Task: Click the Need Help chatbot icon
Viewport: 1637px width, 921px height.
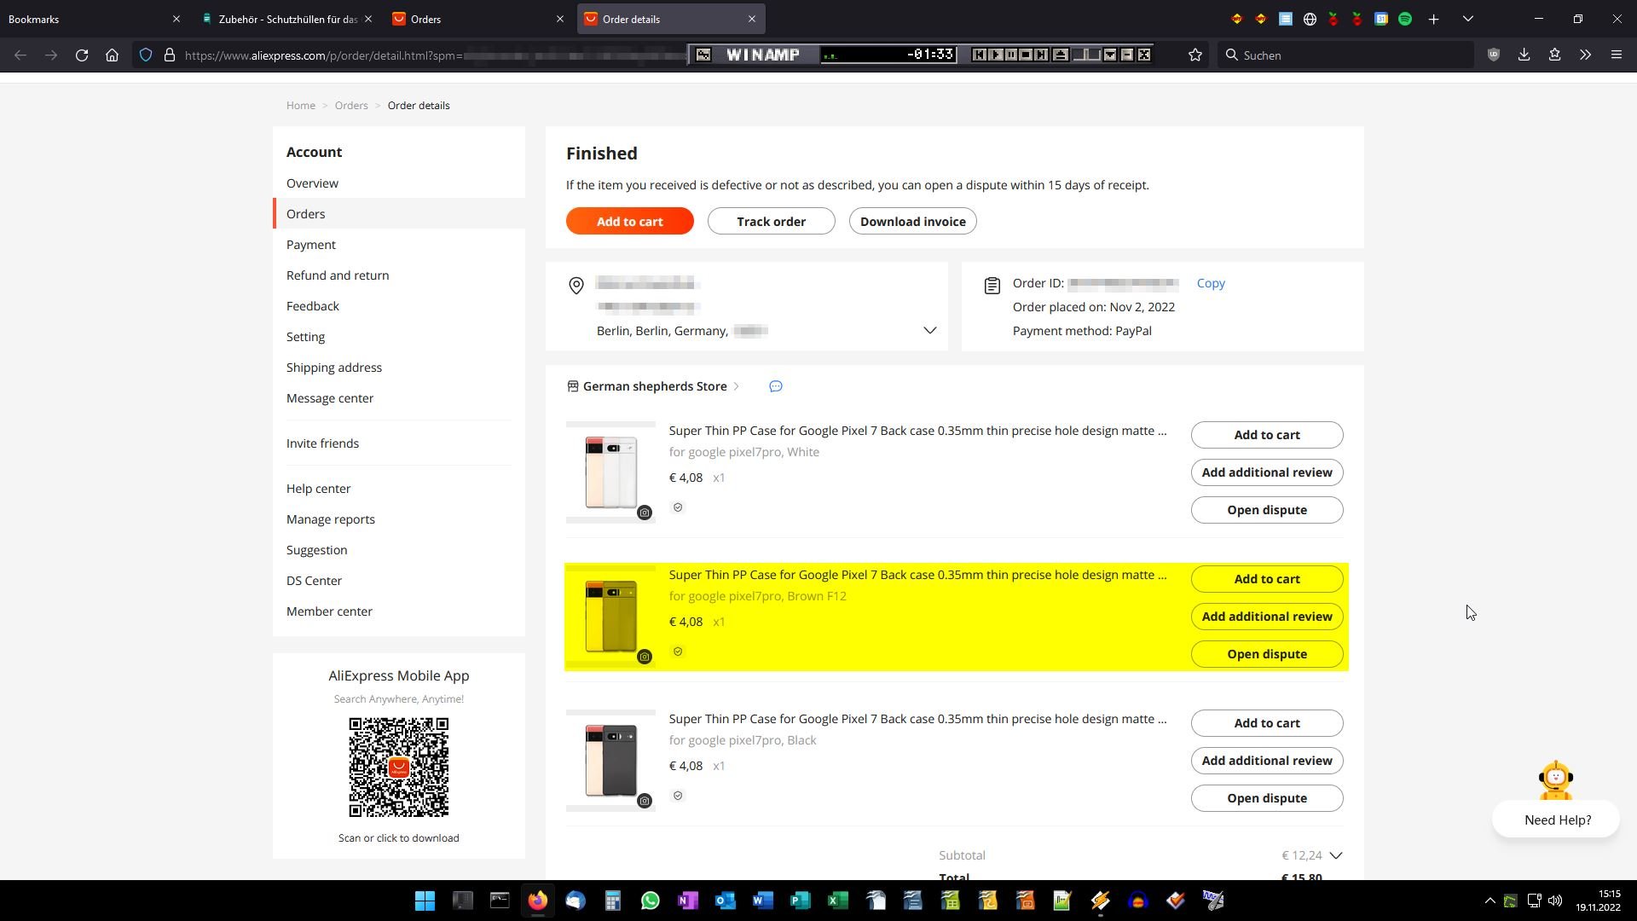Action: click(1555, 779)
